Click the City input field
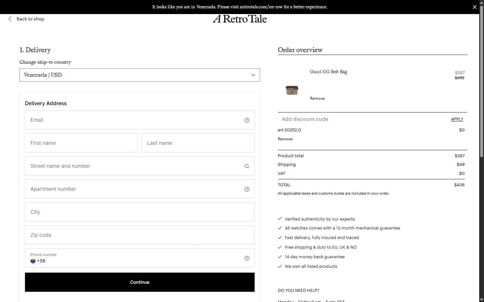484x302 pixels. click(140, 212)
